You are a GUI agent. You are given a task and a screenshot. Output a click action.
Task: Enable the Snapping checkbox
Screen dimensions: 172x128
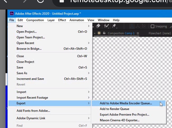coord(152,26)
